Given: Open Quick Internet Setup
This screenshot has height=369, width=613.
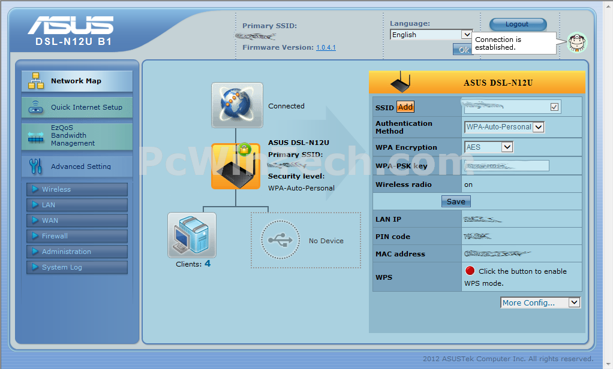Looking at the screenshot, I should [77, 107].
